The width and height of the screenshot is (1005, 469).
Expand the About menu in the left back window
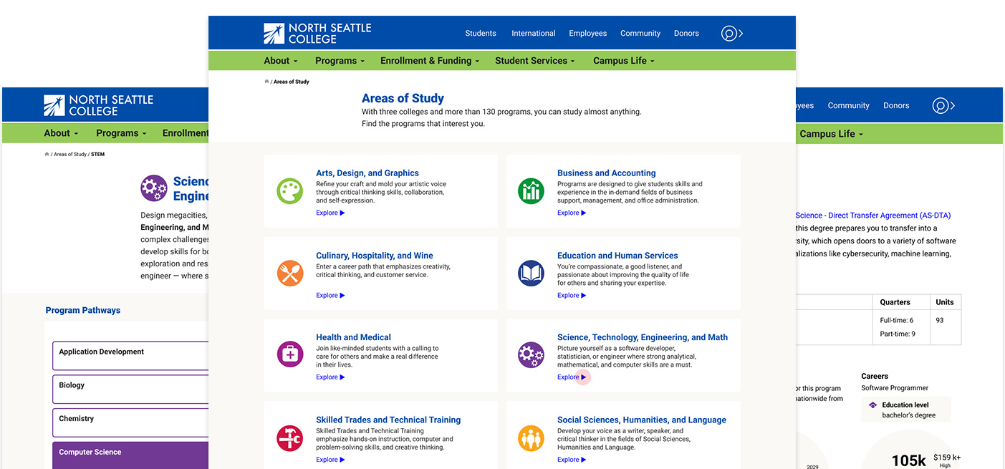click(x=61, y=133)
